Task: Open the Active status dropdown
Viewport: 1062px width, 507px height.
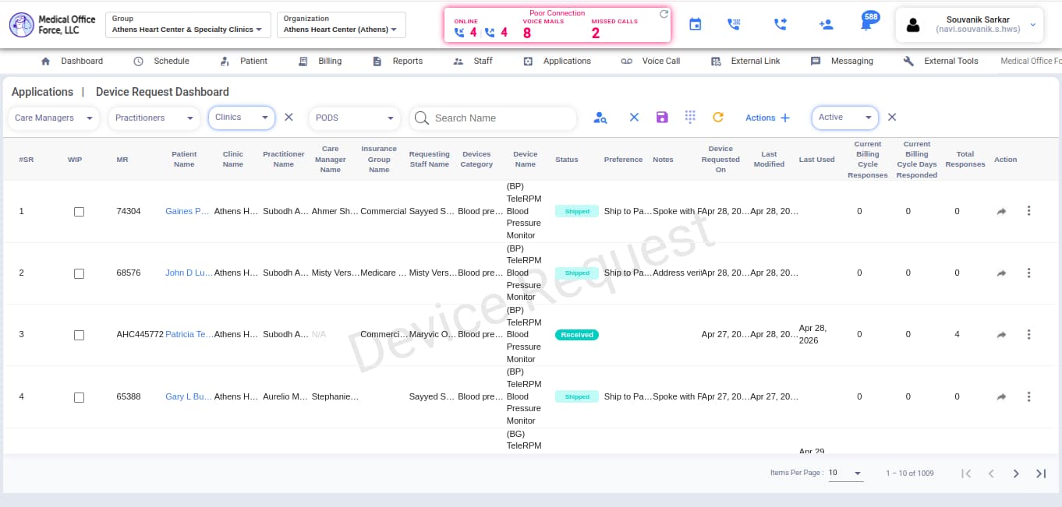Action: click(845, 118)
